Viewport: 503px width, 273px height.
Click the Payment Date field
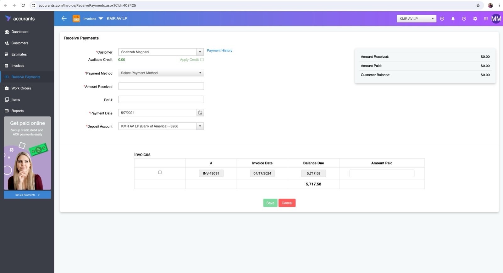point(158,113)
